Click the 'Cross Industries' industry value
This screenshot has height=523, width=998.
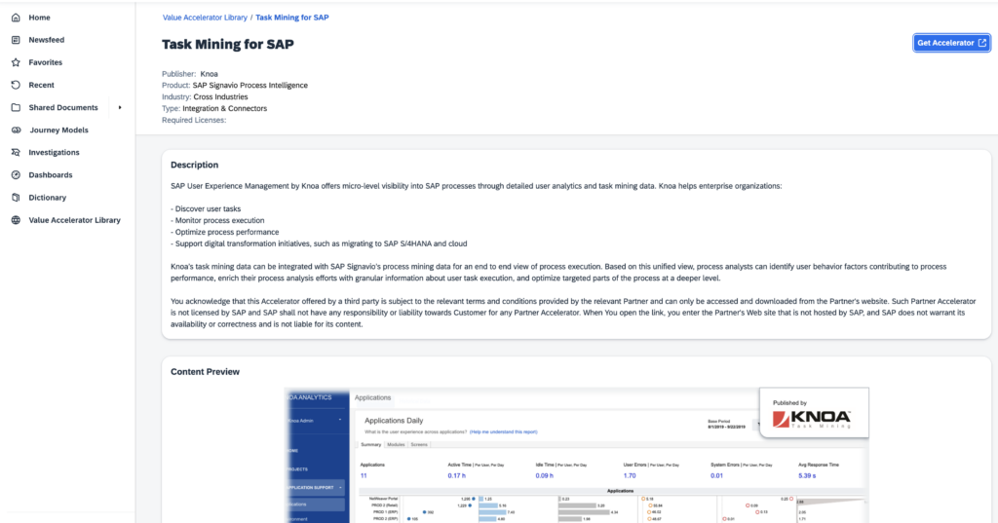pyautogui.click(x=221, y=96)
